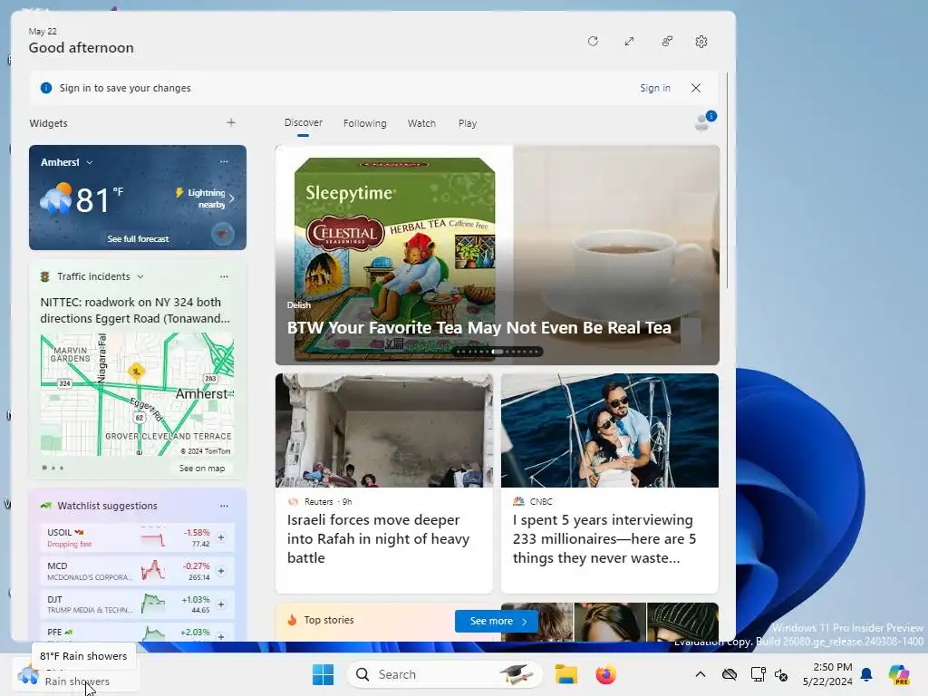928x696 pixels.
Task: Open Traffic incidents more options
Action: pyautogui.click(x=224, y=276)
